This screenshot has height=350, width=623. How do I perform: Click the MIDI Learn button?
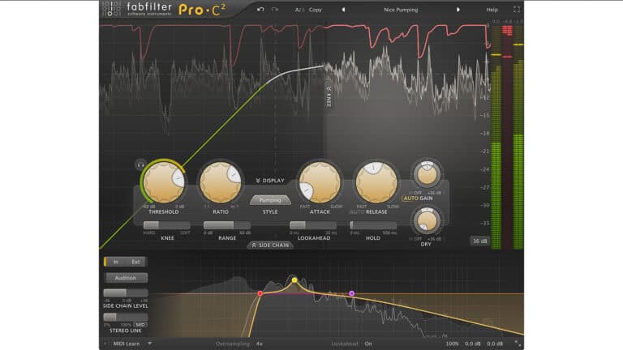(127, 344)
